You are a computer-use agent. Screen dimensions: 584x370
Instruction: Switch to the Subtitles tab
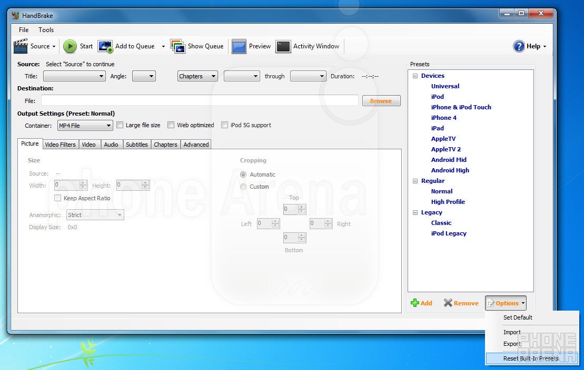pos(137,145)
